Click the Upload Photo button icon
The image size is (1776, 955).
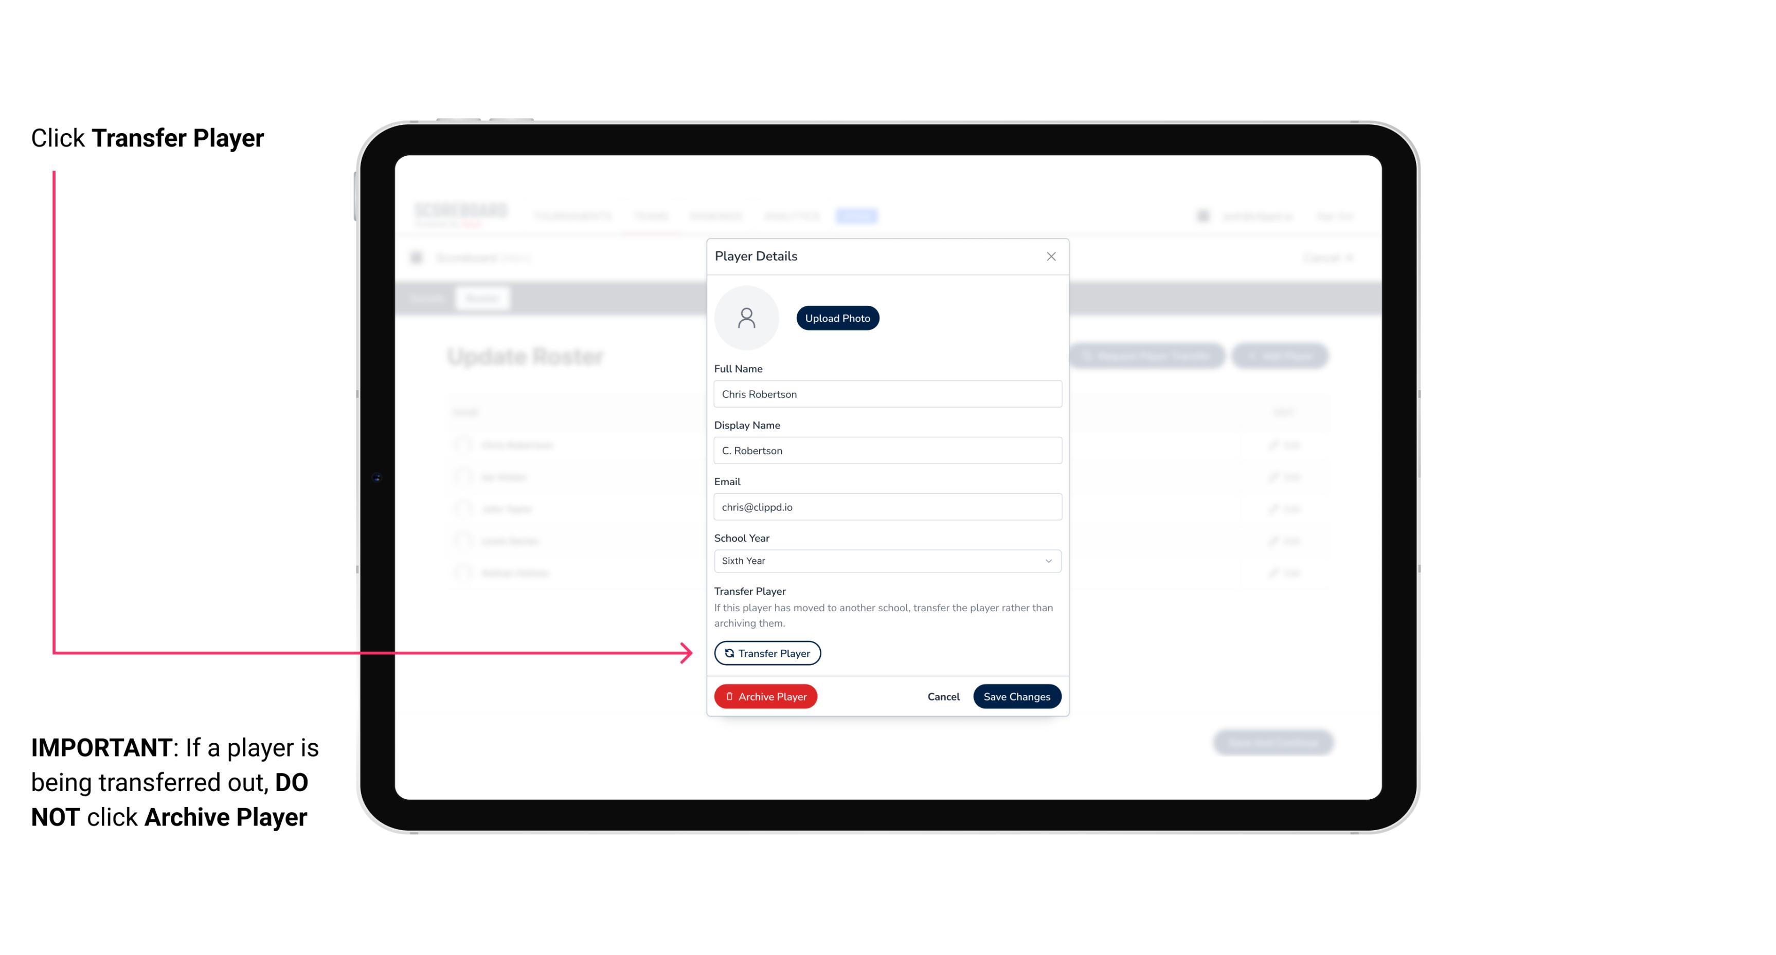pyautogui.click(x=837, y=318)
